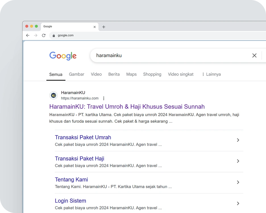Click the HaramainKU site favicon

click(53, 95)
